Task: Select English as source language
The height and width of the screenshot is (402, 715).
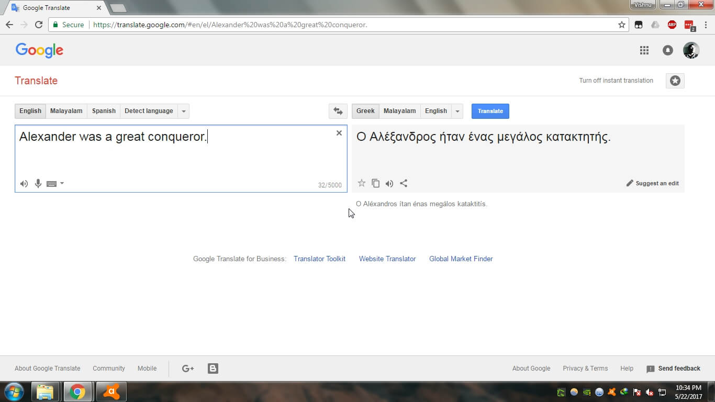Action: [30, 111]
